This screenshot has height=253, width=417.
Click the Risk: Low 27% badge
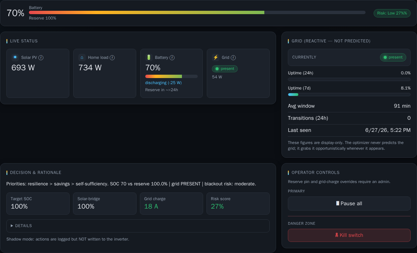coord(392,13)
